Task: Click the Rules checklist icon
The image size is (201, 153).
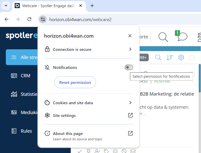Action: [x=14, y=131]
